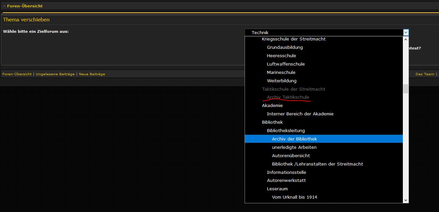
Task: Open the Ungelesene Beiträge link
Action: tap(55, 74)
